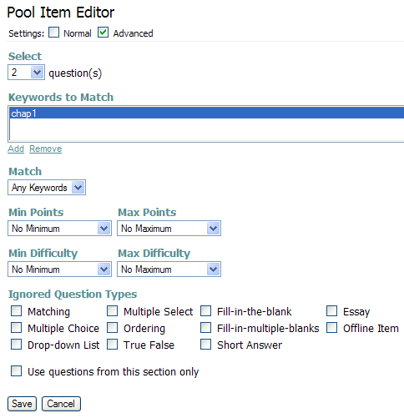This screenshot has width=404, height=418.
Task: Ignore Matching question type
Action: 16,311
